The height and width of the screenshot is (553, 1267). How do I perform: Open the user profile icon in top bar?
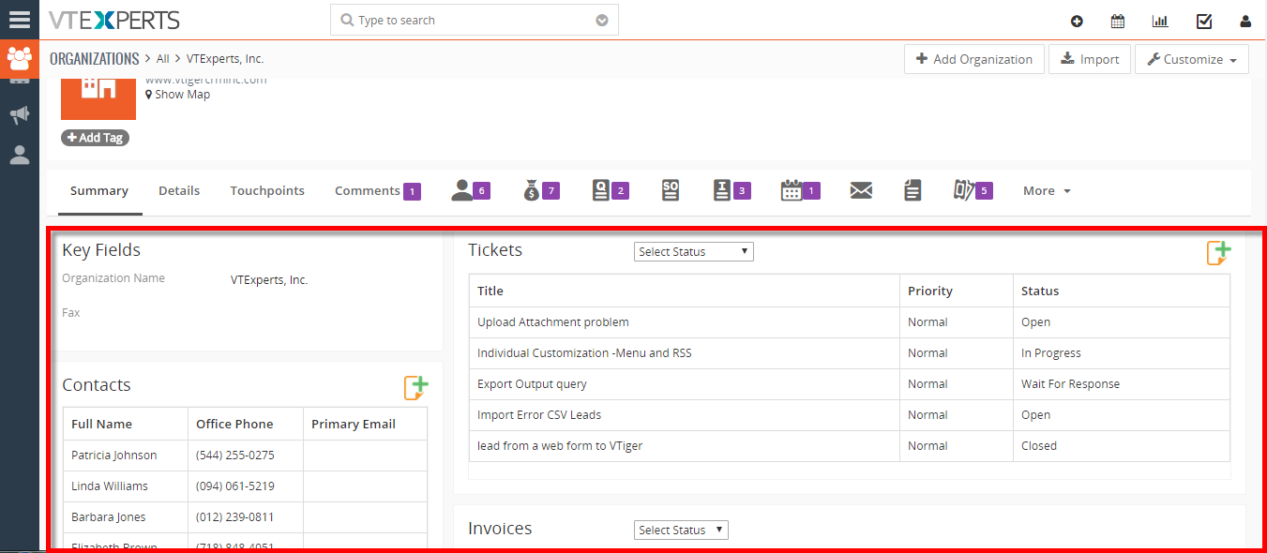click(1245, 21)
